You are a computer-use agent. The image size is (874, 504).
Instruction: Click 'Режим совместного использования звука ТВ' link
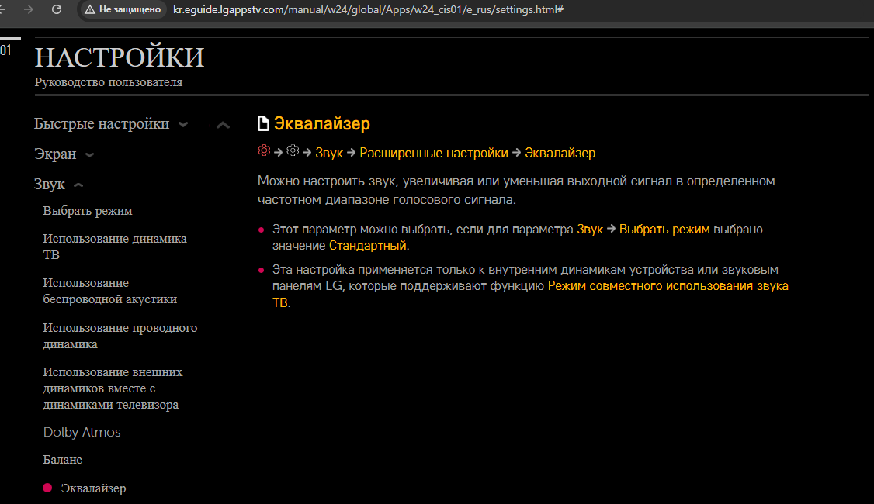(x=668, y=286)
